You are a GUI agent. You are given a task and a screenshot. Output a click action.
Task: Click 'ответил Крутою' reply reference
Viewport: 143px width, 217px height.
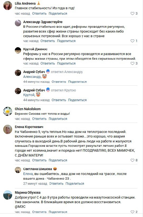tap(63, 90)
